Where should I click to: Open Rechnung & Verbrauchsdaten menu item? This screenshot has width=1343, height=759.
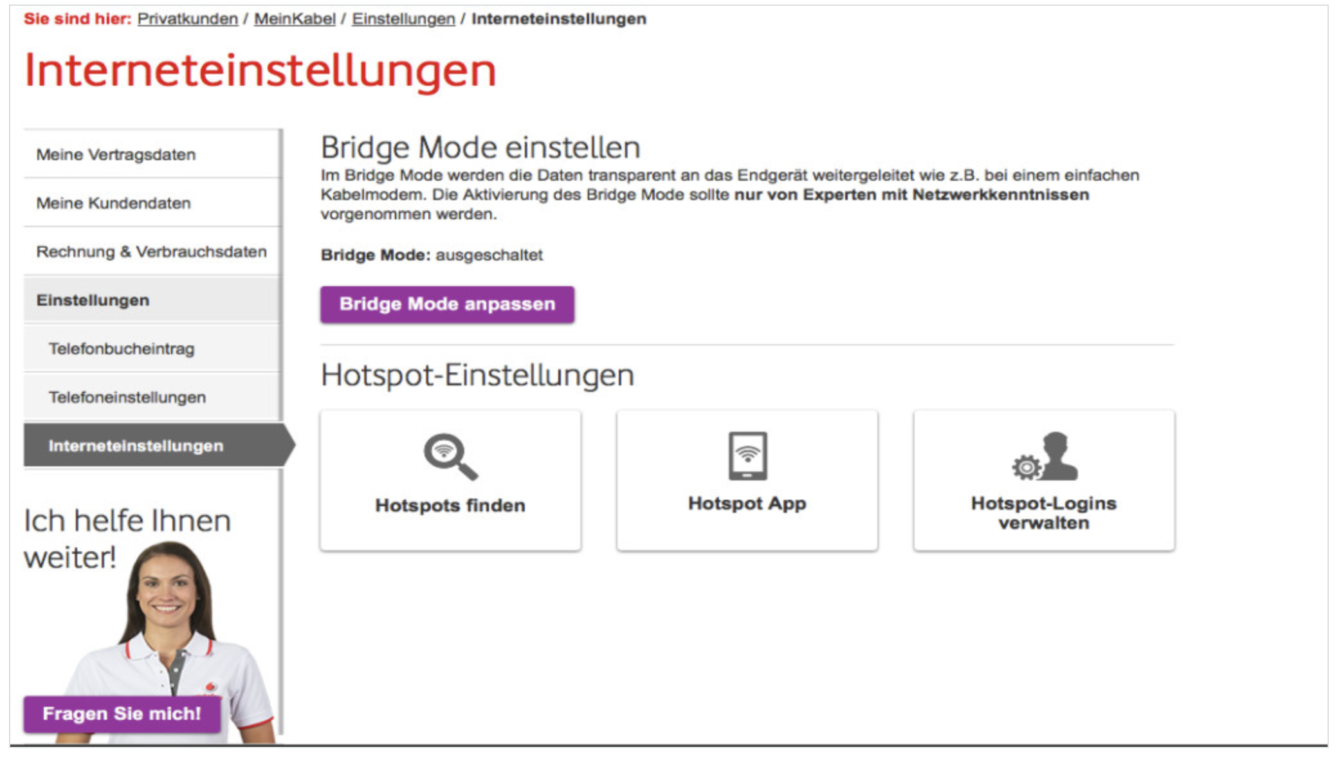[x=151, y=251]
